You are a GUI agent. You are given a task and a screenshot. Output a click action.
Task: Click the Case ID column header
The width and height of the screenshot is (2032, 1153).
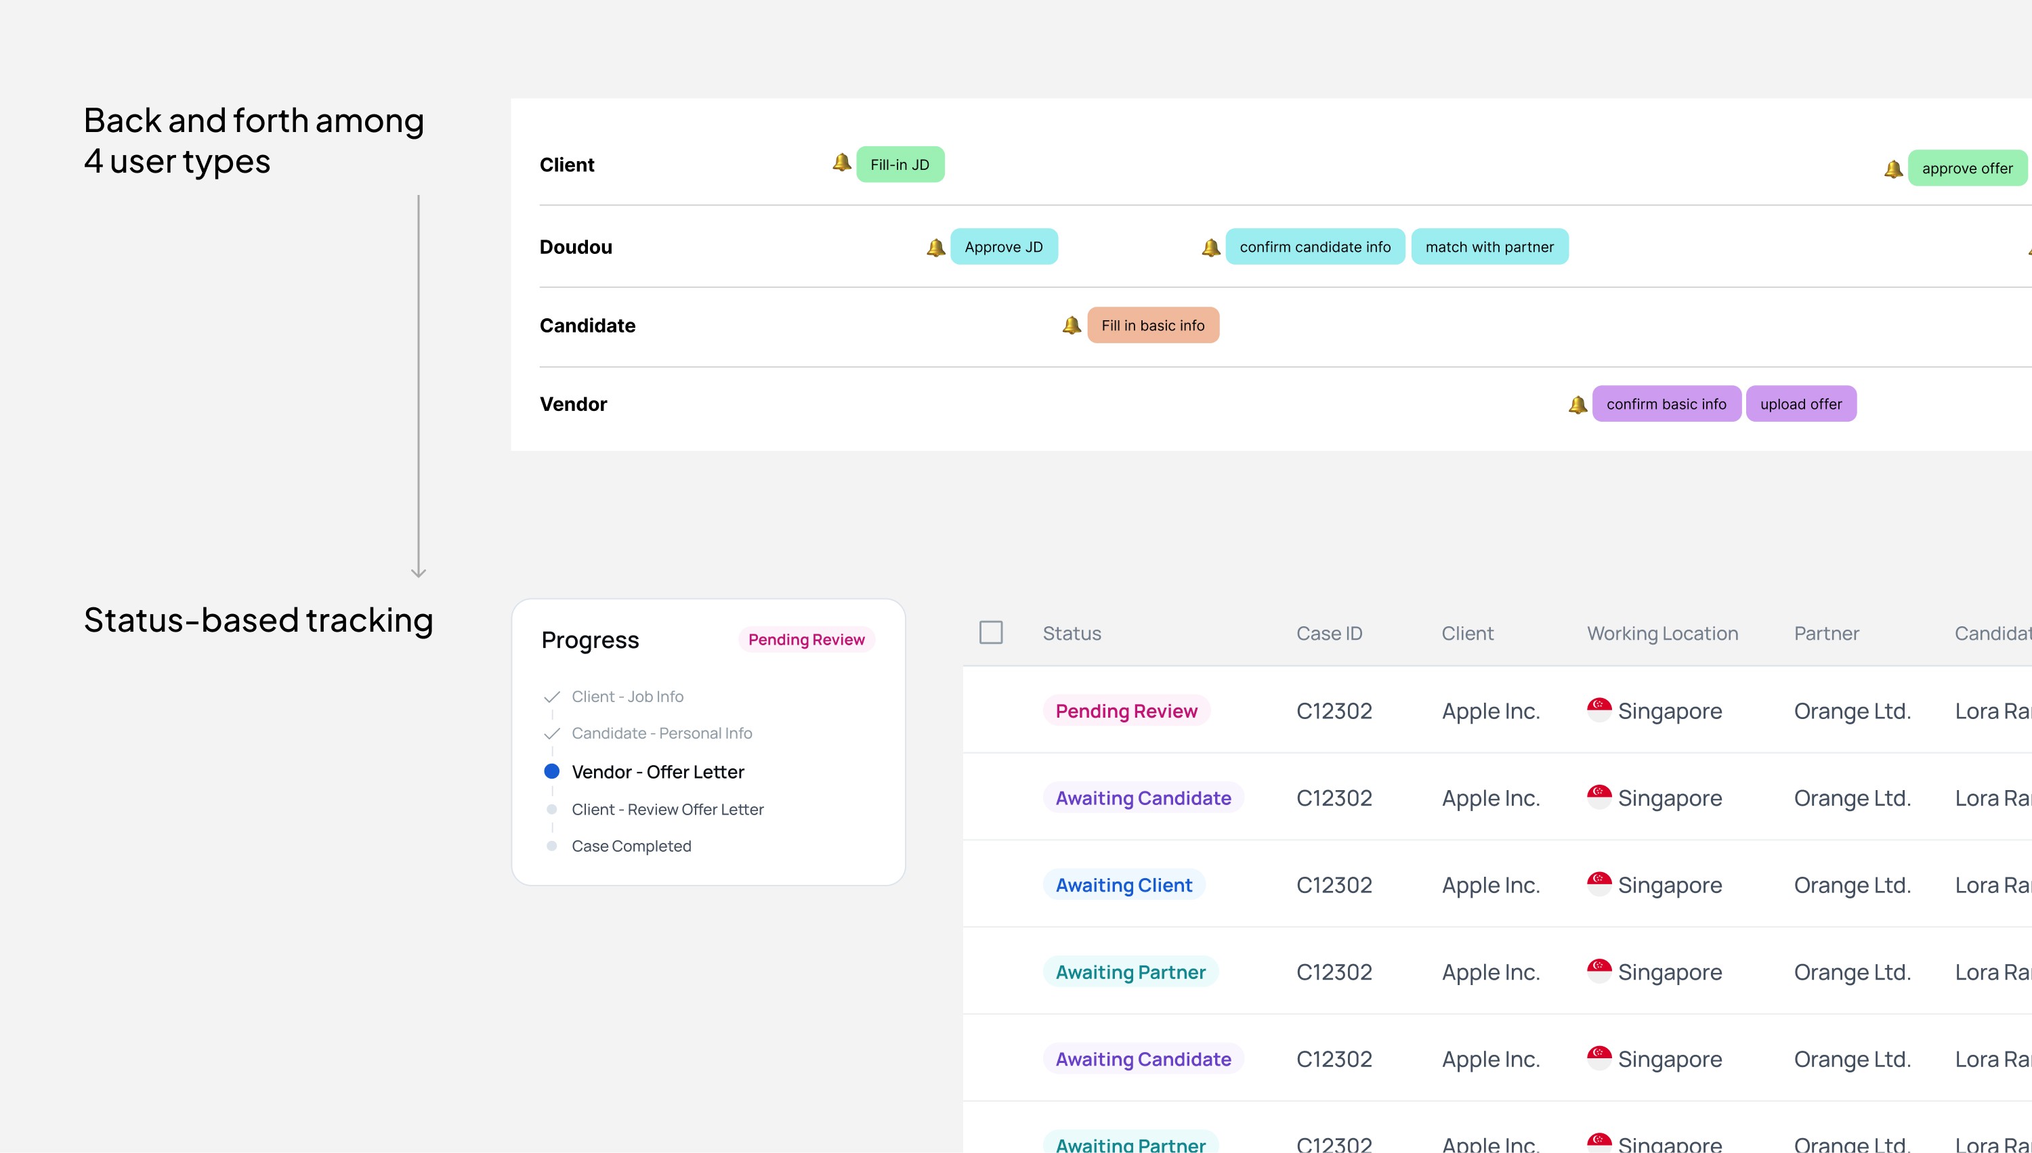1330,634
